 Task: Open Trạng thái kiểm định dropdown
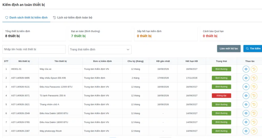coord(100,49)
